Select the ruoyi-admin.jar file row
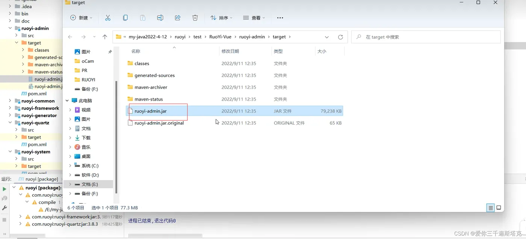Image resolution: width=526 pixels, height=239 pixels. 234,111
